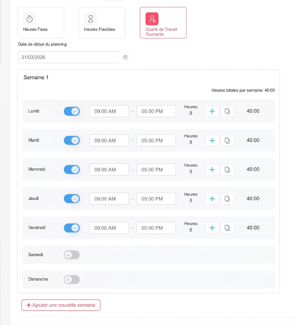Click the hourglass icon for Heures Flexibles

(91, 19)
